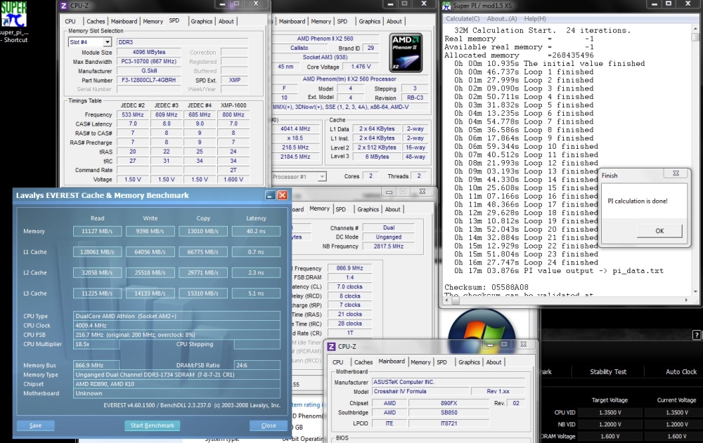
Task: Open the Calculate(C) menu in Super PI
Action: click(463, 19)
